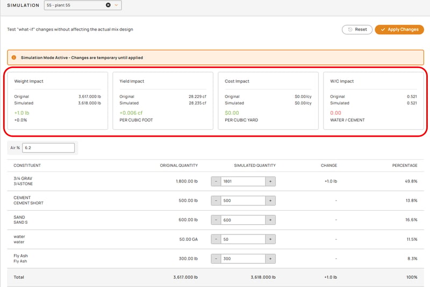Edit the Air % input field
This screenshot has width=430, height=287.
coord(48,148)
